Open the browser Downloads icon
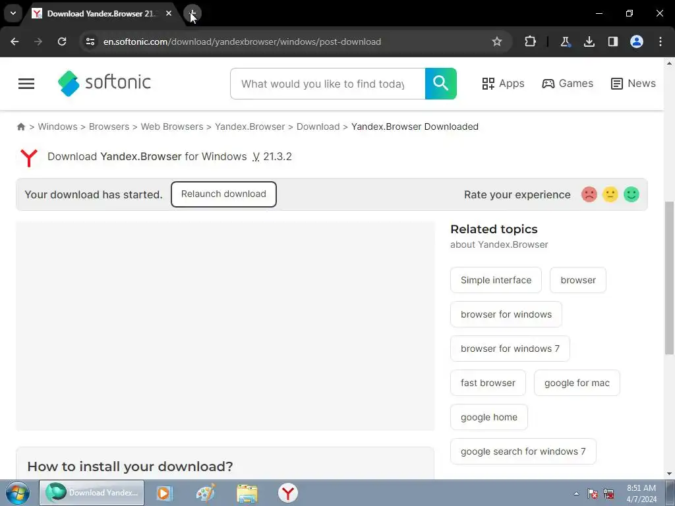The image size is (675, 506). (x=589, y=42)
